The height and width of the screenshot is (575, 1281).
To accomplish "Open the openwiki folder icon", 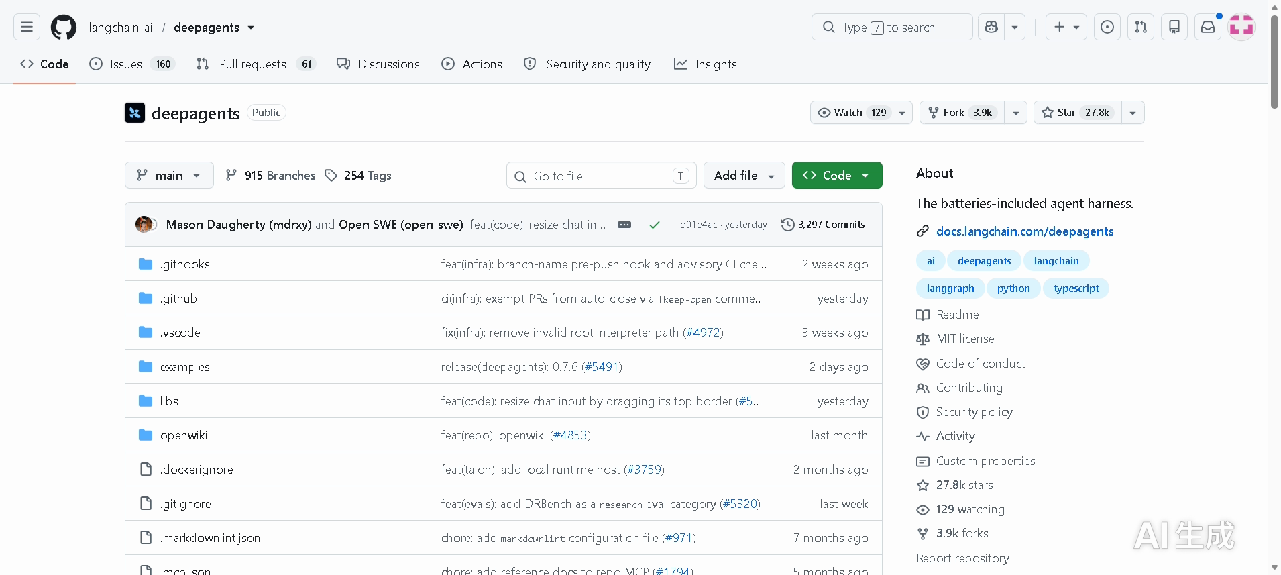I will 146,435.
